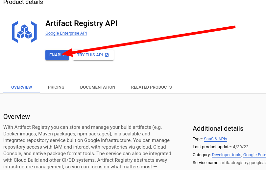Click the Artifact Registry cubes logo icon

click(x=24, y=32)
